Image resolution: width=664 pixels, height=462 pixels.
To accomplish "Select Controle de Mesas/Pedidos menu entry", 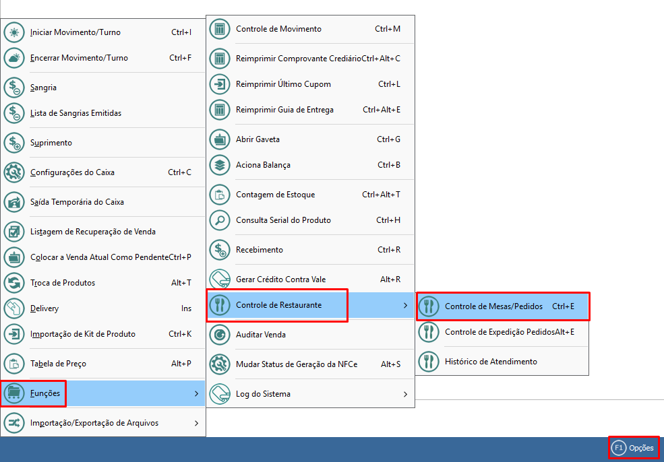I will pos(493,306).
